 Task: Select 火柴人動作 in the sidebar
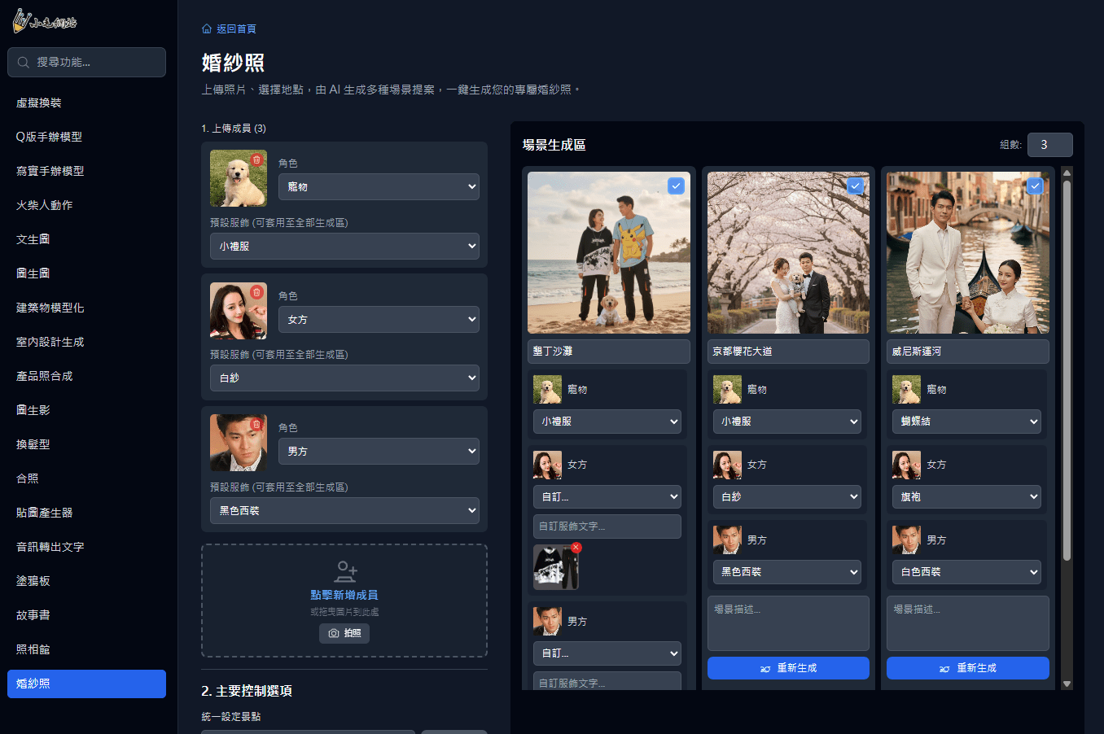click(x=86, y=205)
